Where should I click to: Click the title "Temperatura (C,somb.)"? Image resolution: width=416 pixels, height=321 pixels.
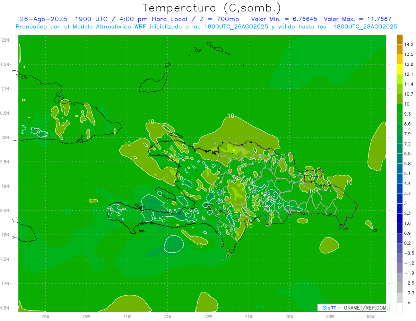(212, 8)
